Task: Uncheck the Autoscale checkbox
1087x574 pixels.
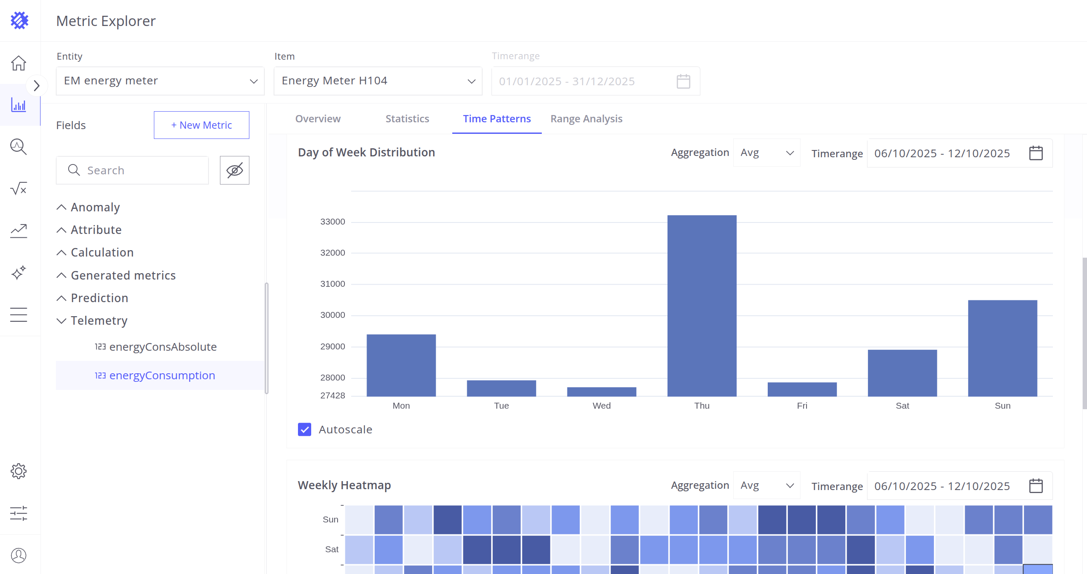Action: [304, 430]
